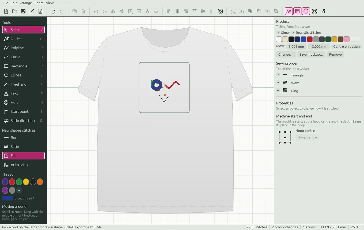
Task: Add a new thread colour
Action: [x=19, y=190]
